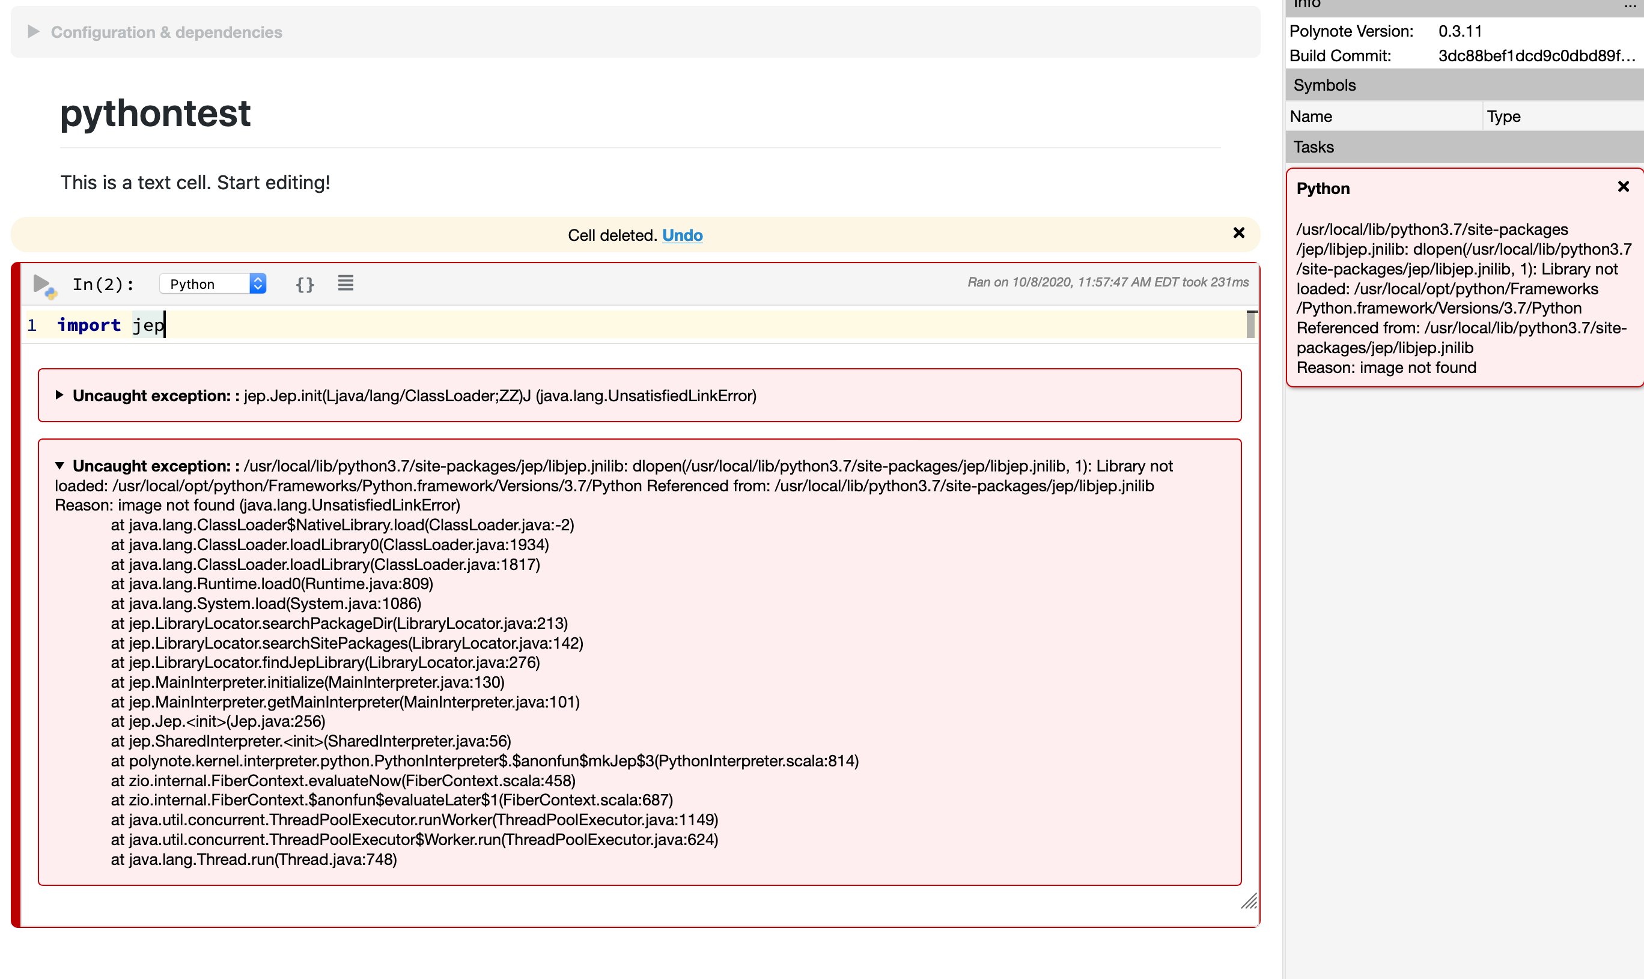Expand the first Uncaught exception entry

pyautogui.click(x=59, y=395)
